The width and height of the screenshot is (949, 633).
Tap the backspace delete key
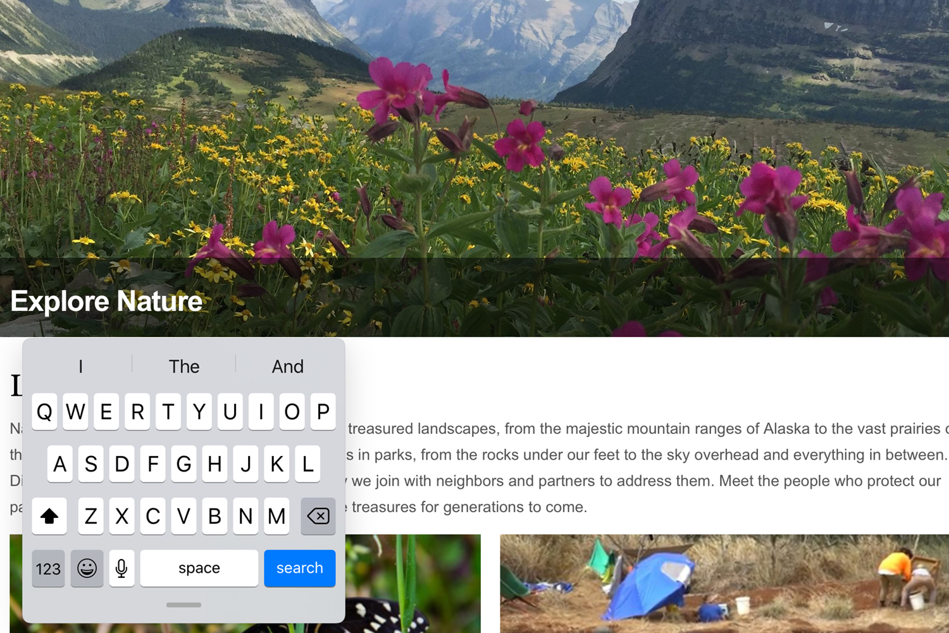click(318, 516)
